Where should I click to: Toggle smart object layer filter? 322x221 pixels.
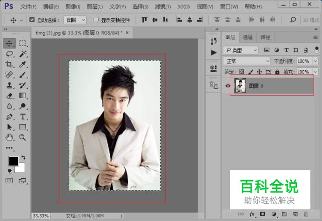tap(306, 50)
